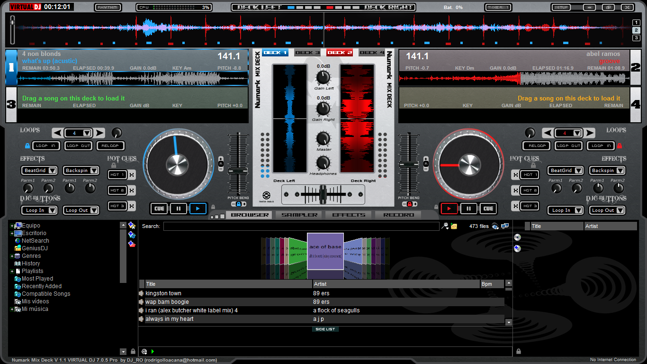Select the "wap bam boogie" track row
647x364 pixels.
pyautogui.click(x=321, y=302)
